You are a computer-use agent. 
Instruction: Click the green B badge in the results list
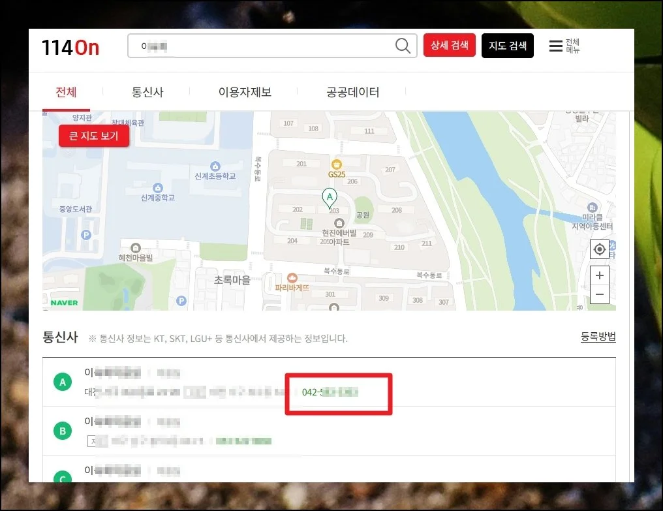tap(62, 431)
